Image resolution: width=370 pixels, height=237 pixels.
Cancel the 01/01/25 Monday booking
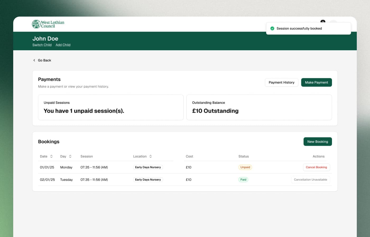point(316,167)
